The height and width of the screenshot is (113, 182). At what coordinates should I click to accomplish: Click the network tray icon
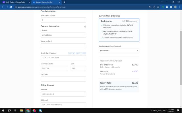tap(158, 110)
